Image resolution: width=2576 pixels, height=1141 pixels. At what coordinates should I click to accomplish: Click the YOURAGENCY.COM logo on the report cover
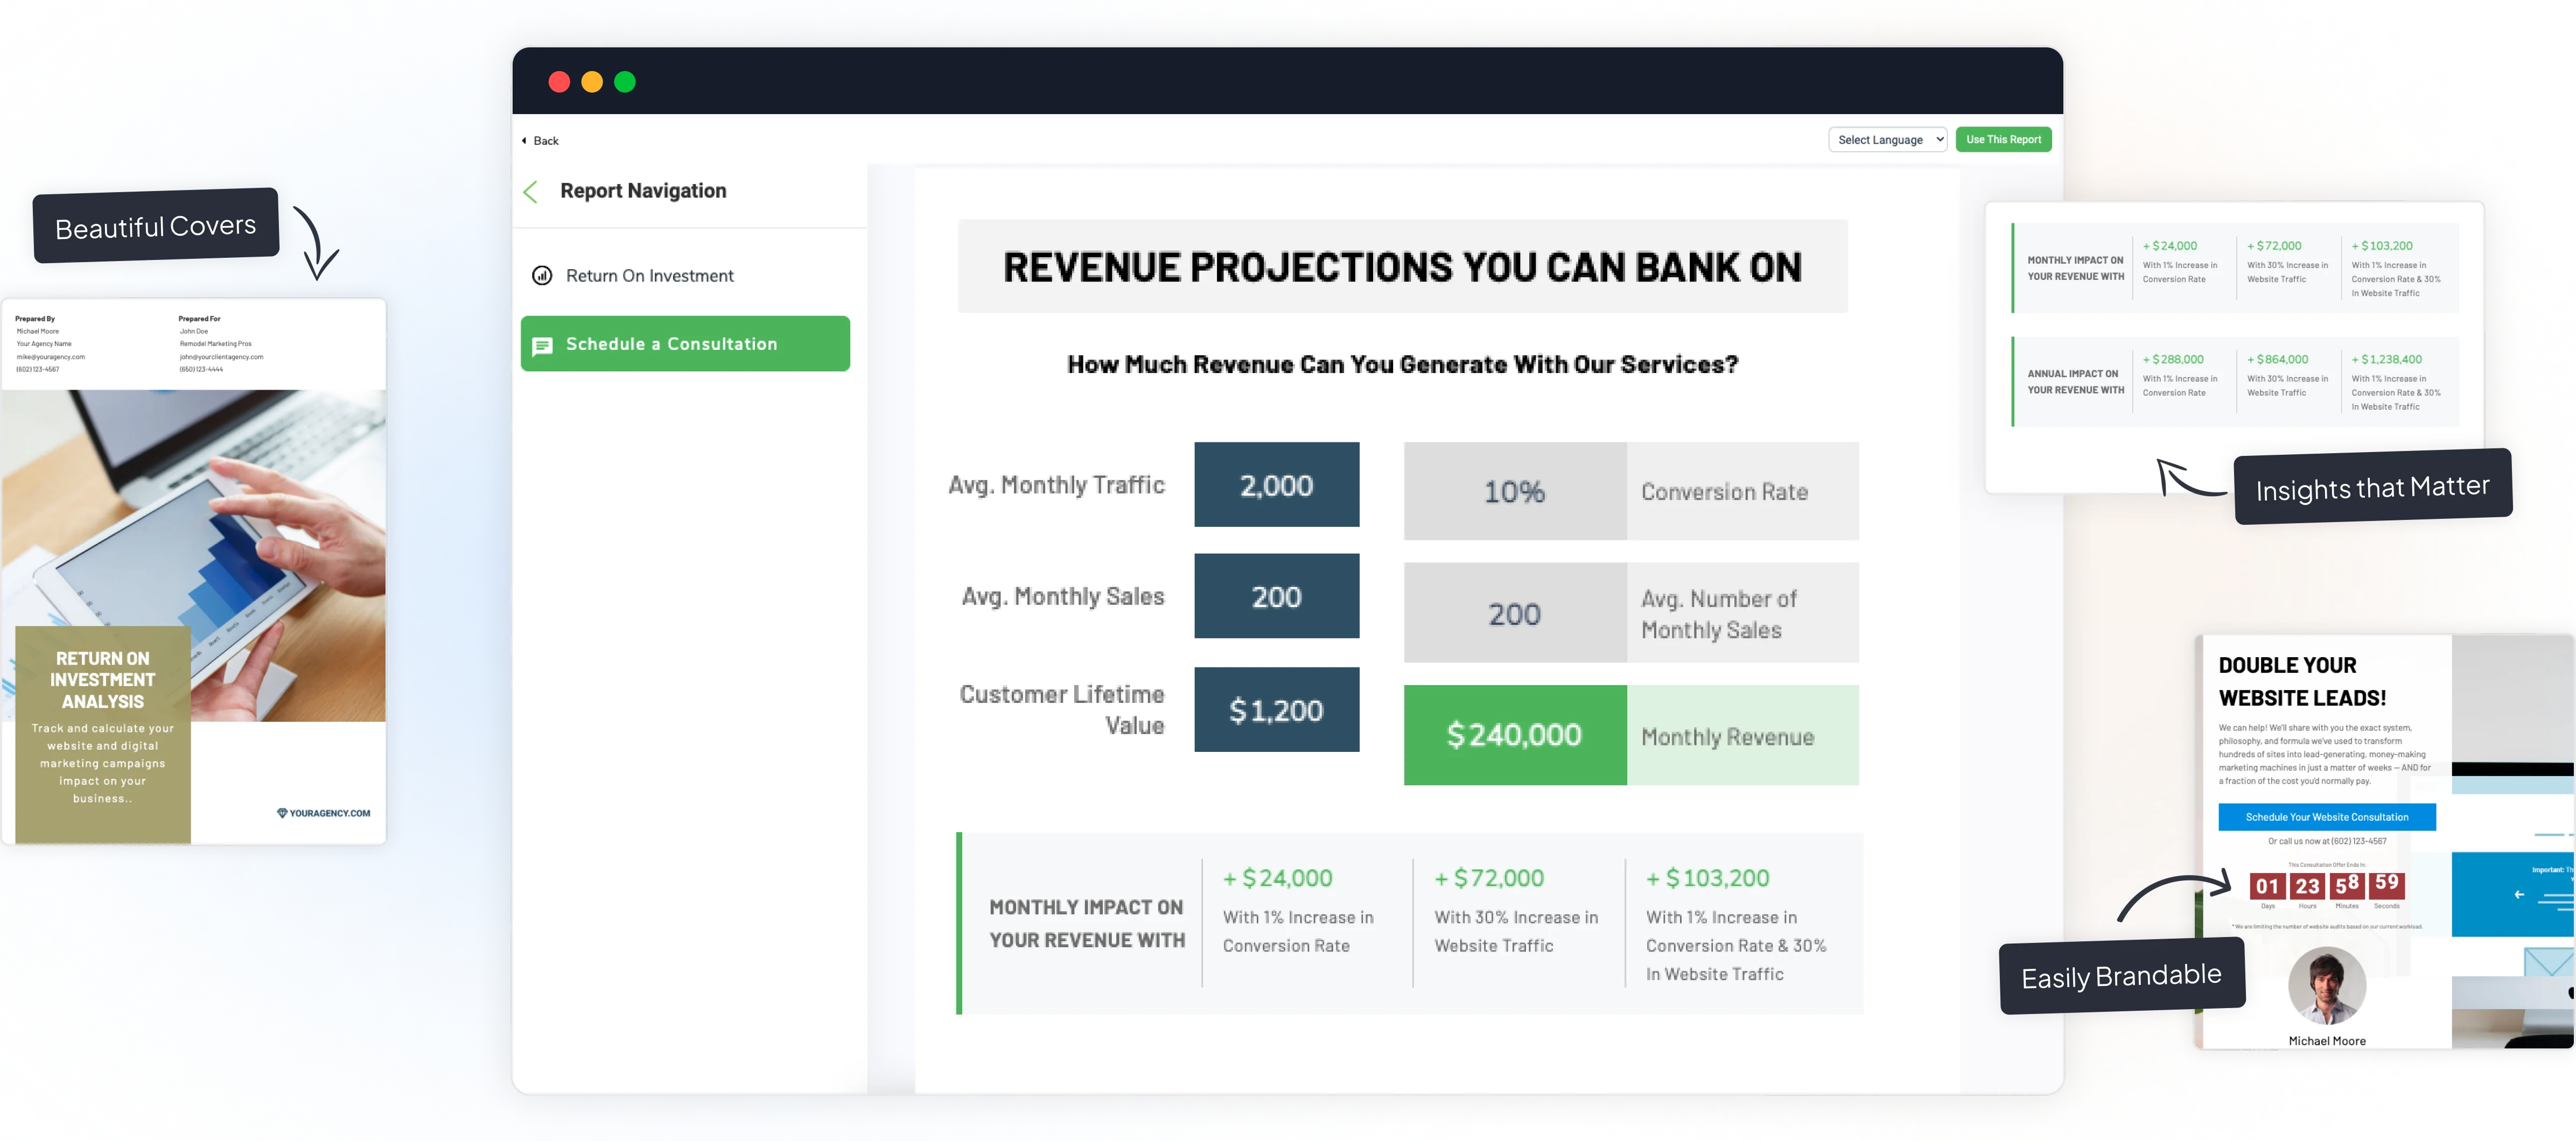pos(323,812)
